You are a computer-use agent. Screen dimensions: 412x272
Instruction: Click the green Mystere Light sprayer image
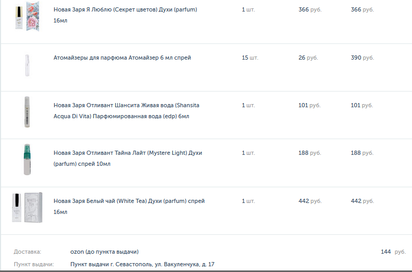pyautogui.click(x=27, y=160)
